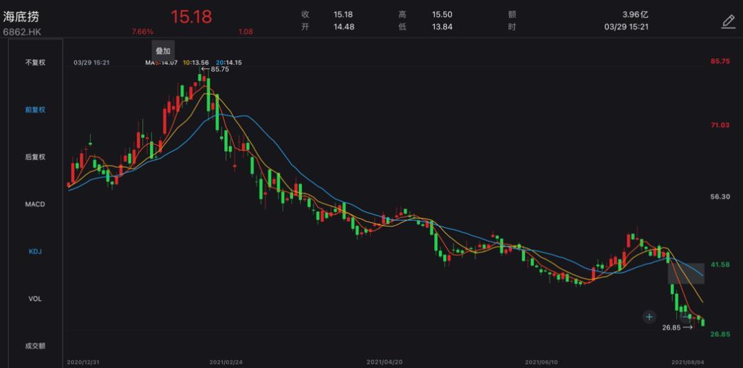Click the current price 15.18 in red
The image size is (743, 368).
pos(191,16)
